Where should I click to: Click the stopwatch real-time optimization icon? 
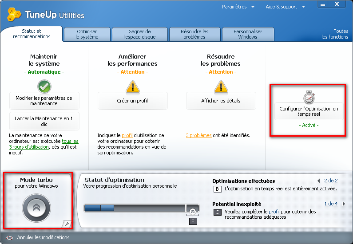click(309, 97)
